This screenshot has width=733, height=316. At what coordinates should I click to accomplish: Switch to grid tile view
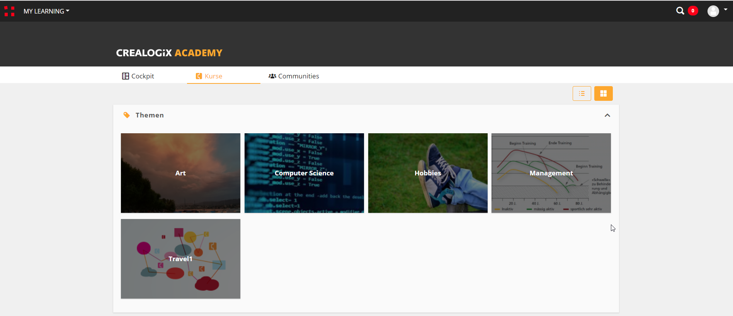pos(603,93)
